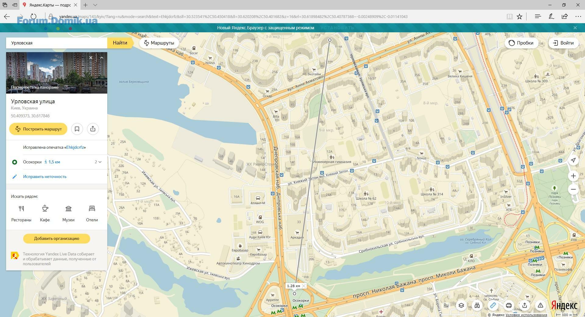Image resolution: width=585 pixels, height=317 pixels.
Task: Add web notes with the pen icon
Action: 551,16
